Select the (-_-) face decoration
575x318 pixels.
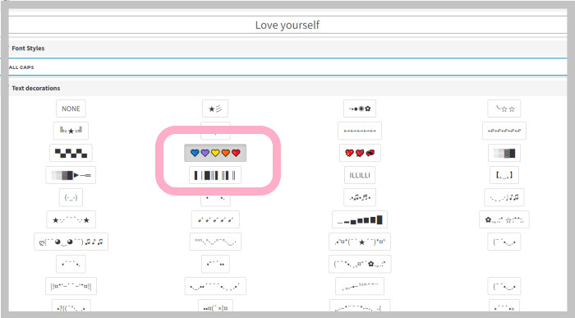tap(71, 197)
